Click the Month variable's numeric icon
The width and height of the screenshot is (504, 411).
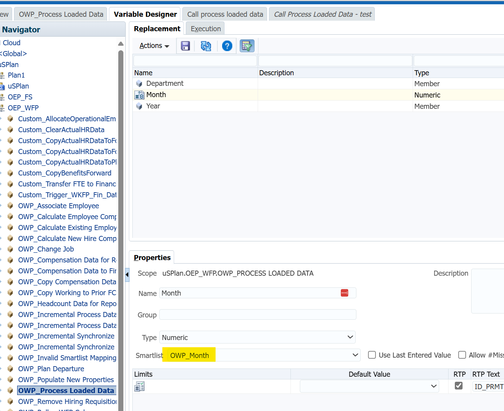pos(139,94)
